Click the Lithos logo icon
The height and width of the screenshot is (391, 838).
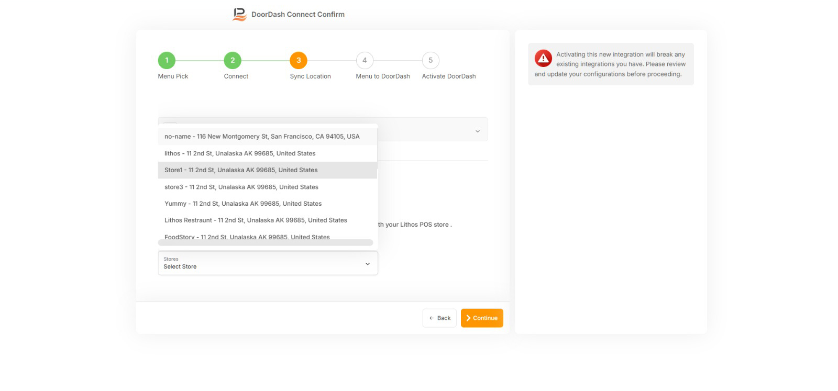[x=239, y=14]
